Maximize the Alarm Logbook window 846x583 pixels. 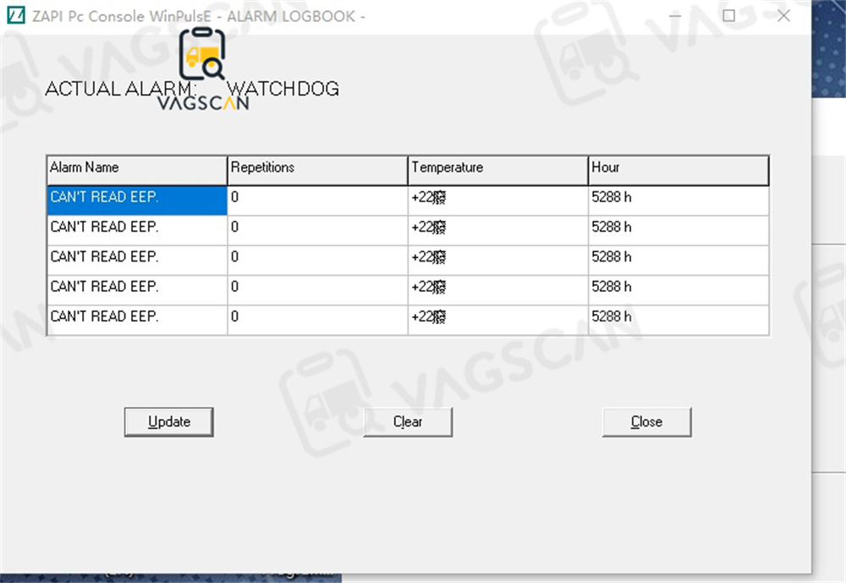[728, 16]
